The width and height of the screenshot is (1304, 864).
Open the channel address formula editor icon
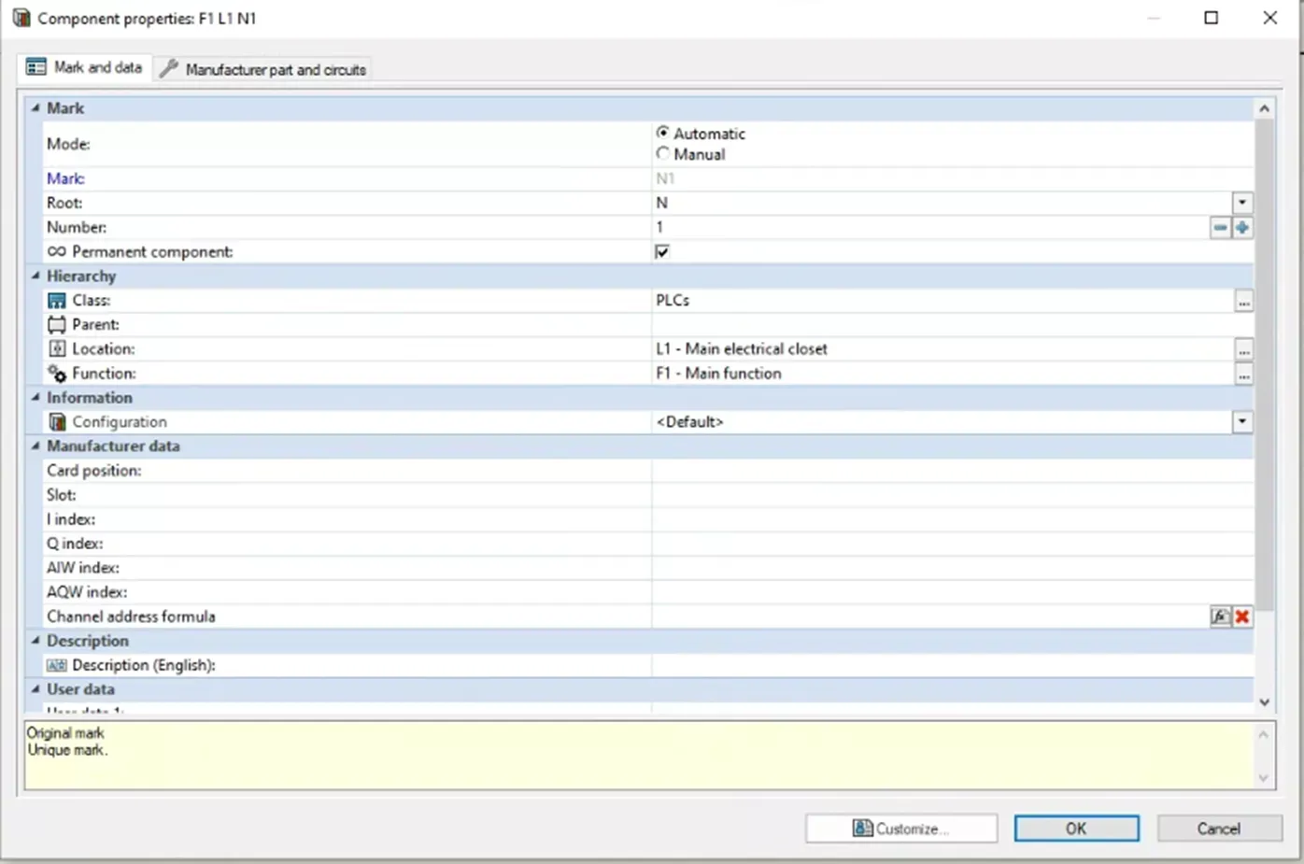coord(1220,616)
